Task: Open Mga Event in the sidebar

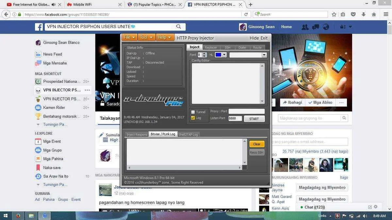Action: [x=52, y=141]
